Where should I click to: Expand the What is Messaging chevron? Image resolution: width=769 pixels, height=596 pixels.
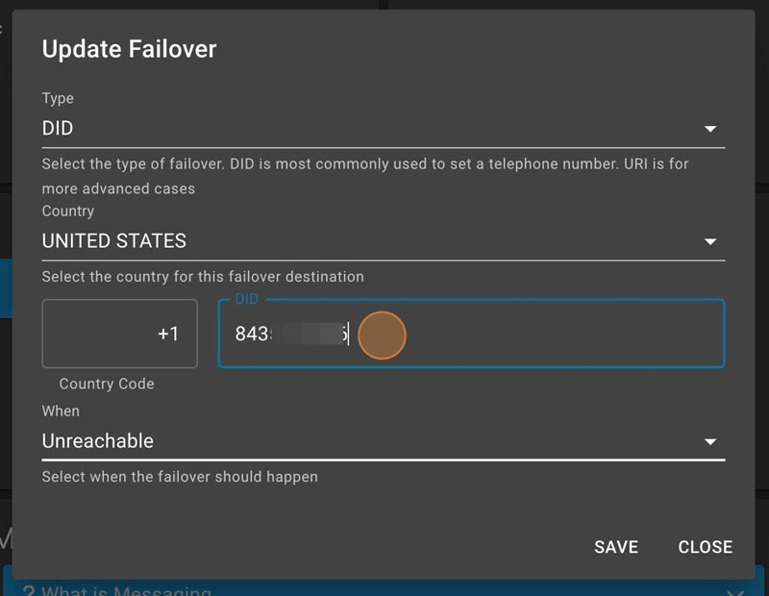(x=738, y=589)
